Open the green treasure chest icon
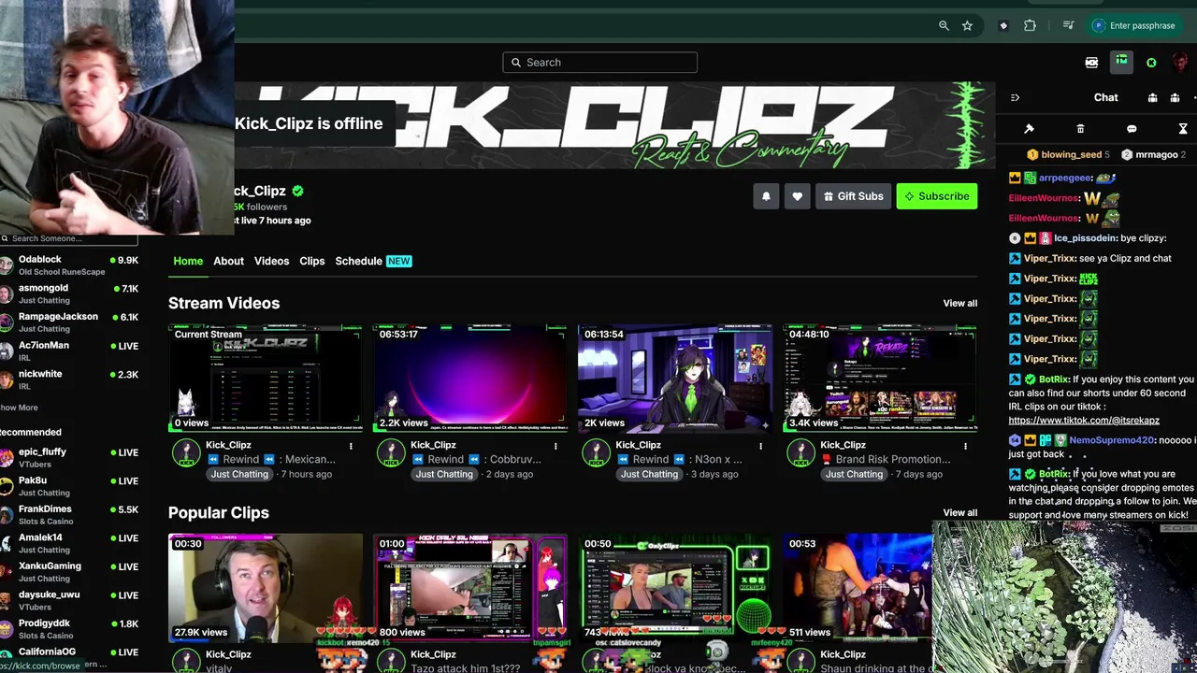1197x673 pixels. click(1121, 63)
